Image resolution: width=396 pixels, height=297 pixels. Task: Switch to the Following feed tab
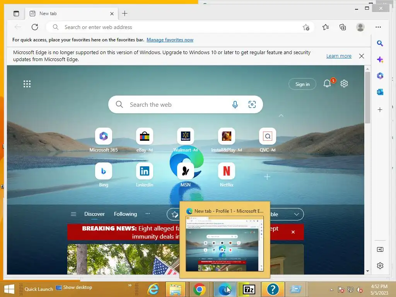(125, 214)
